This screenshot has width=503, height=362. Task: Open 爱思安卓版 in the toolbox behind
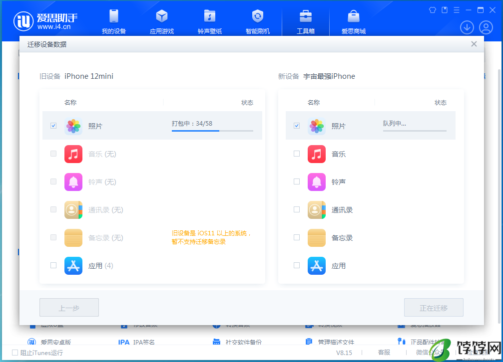56,342
